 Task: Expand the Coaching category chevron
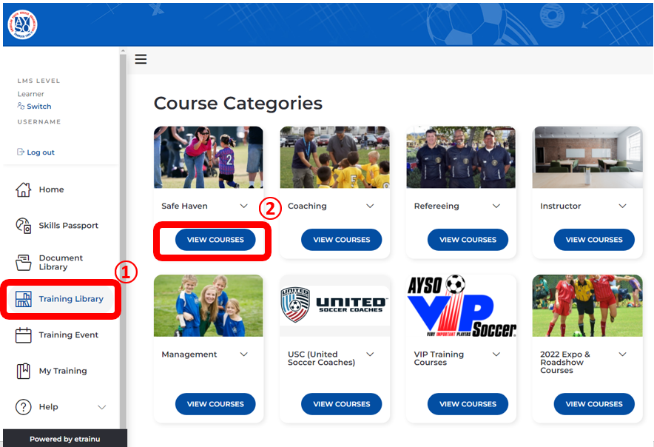(370, 206)
